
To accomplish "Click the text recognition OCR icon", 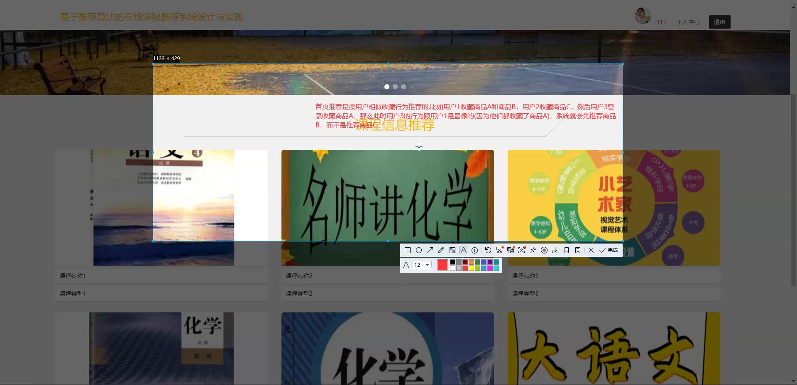I will 522,250.
